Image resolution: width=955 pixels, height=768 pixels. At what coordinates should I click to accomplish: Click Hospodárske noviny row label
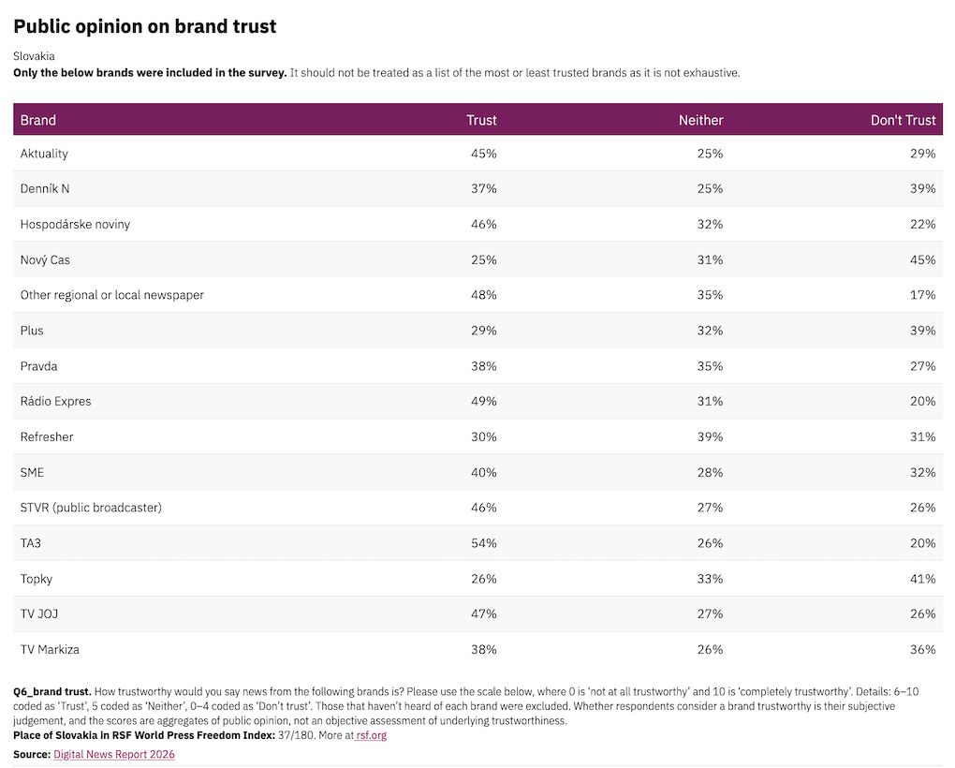click(x=75, y=224)
